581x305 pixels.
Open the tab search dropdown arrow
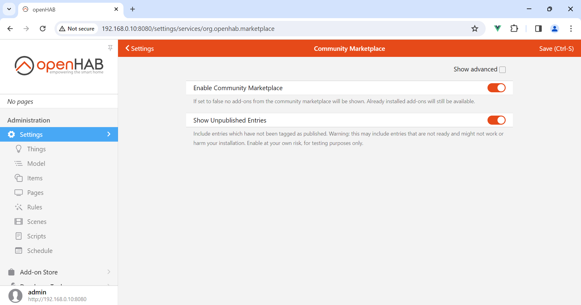tap(9, 9)
